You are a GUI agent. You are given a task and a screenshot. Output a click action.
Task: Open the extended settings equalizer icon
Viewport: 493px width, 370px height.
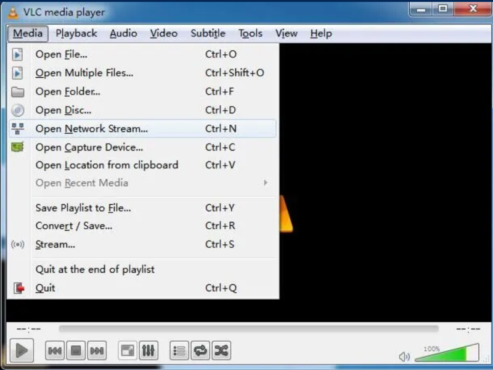click(149, 350)
